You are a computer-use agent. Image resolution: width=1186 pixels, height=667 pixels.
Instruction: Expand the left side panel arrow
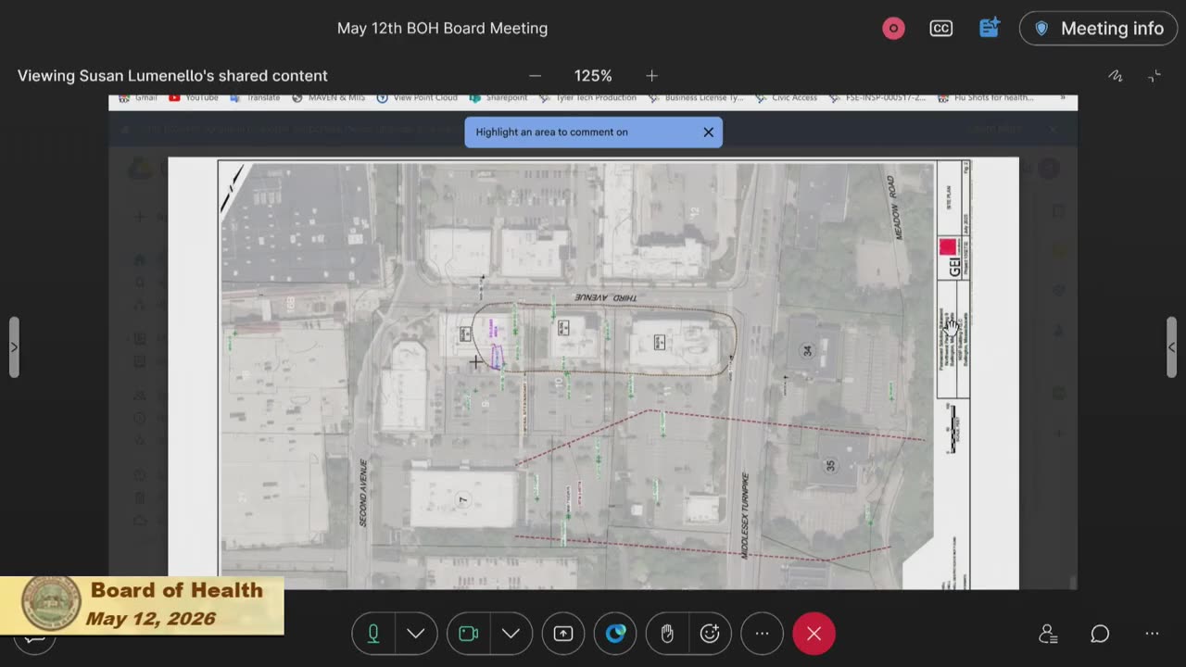(14, 347)
